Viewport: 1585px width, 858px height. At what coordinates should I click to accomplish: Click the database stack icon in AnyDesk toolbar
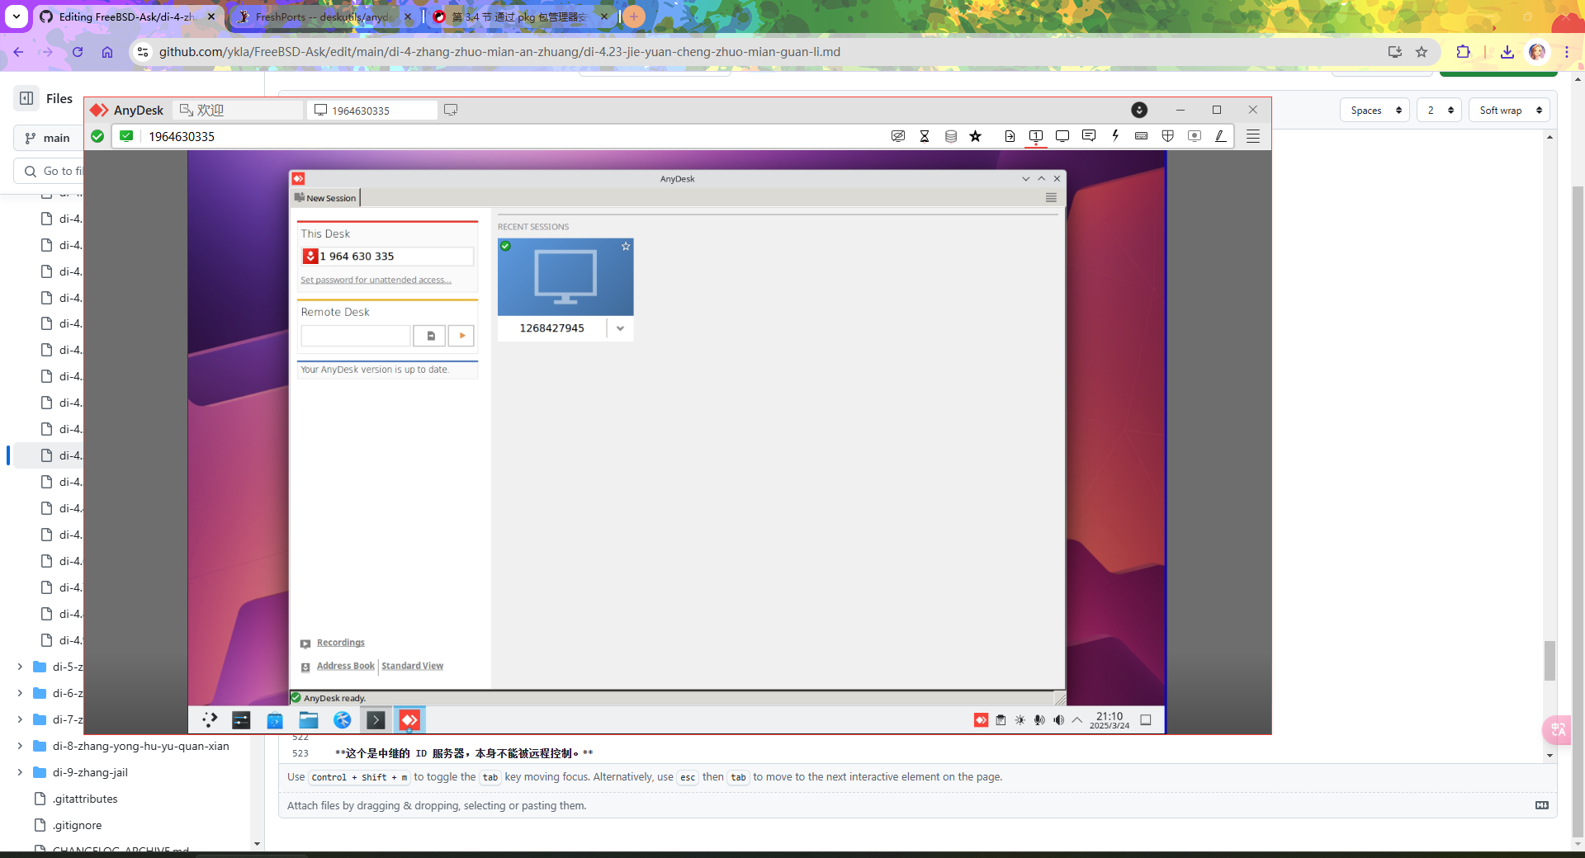pyautogui.click(x=951, y=136)
